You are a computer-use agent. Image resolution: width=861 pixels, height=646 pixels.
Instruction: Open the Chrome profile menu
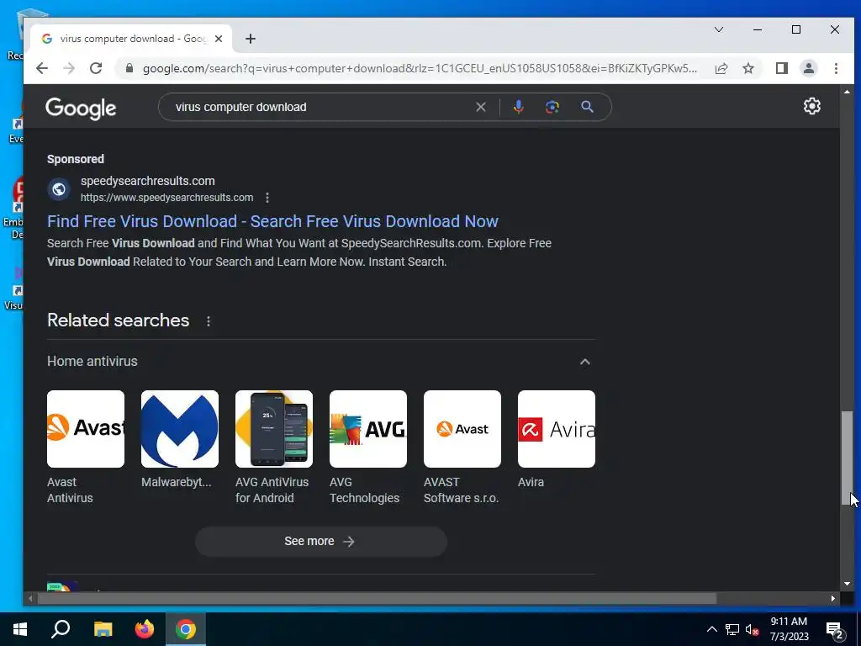(809, 68)
